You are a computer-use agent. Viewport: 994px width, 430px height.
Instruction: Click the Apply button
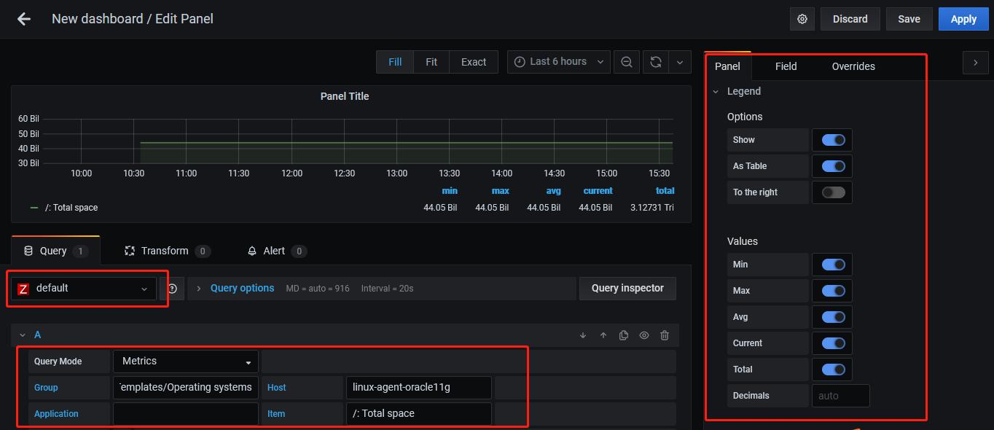[963, 19]
